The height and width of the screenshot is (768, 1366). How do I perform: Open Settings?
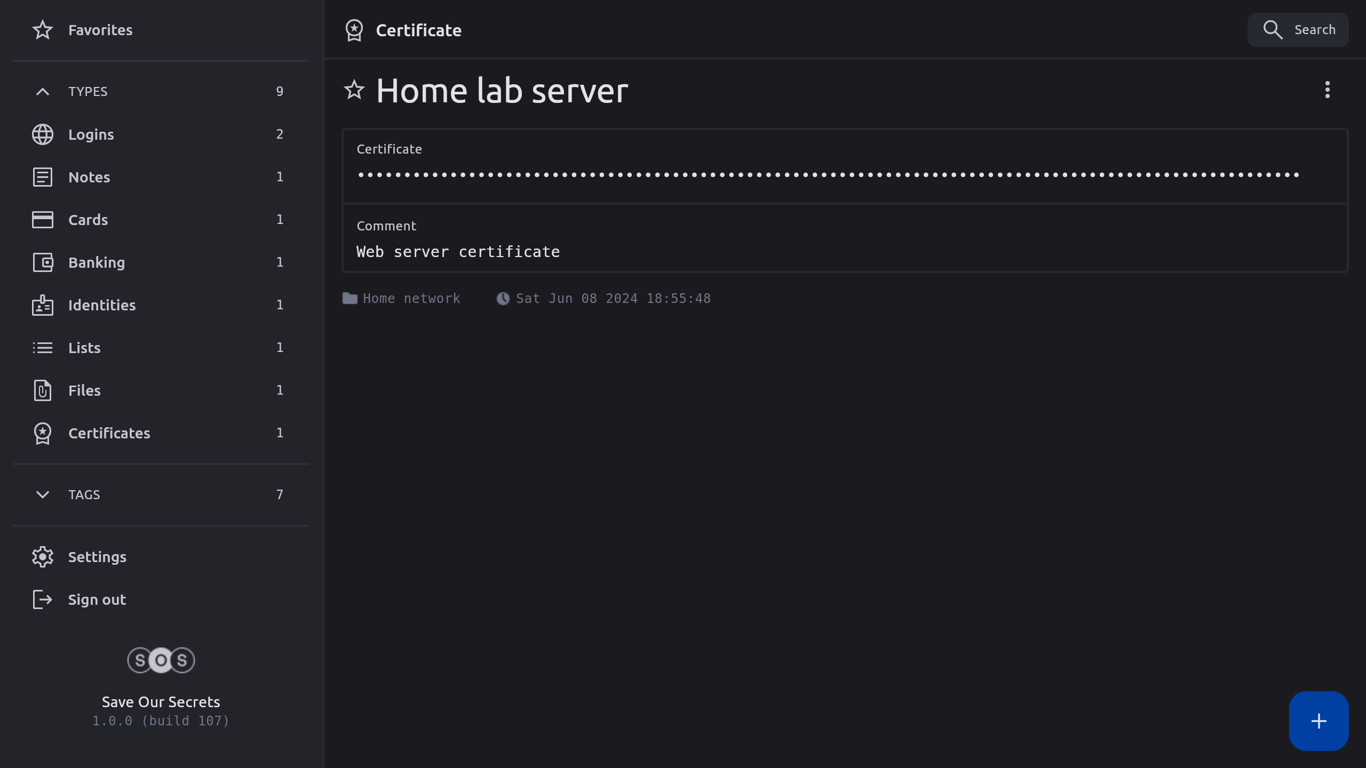(x=97, y=557)
